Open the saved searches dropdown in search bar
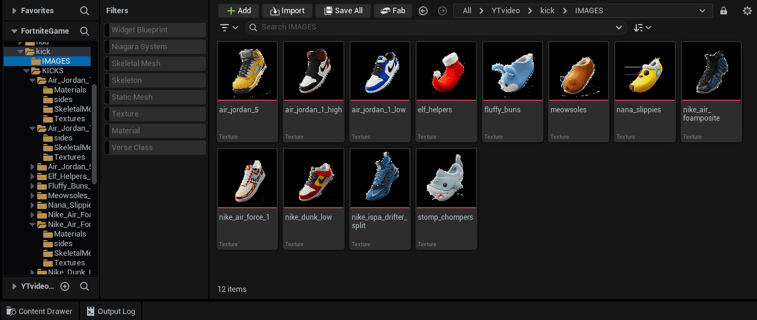The image size is (757, 320). [619, 28]
